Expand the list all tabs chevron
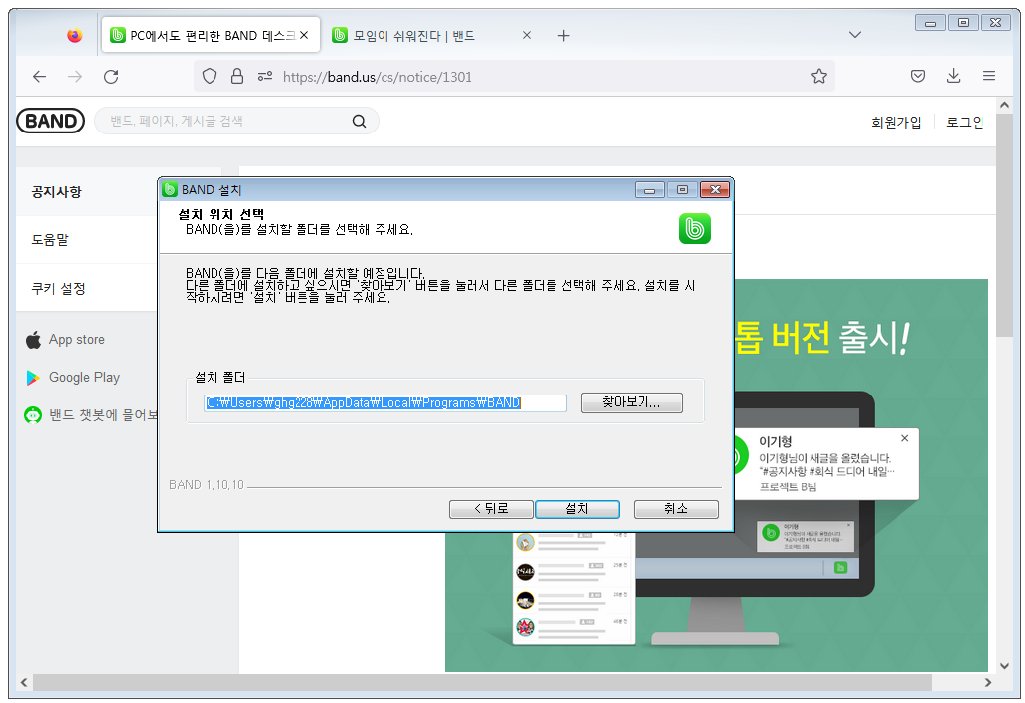The width and height of the screenshot is (1025, 703). (854, 34)
